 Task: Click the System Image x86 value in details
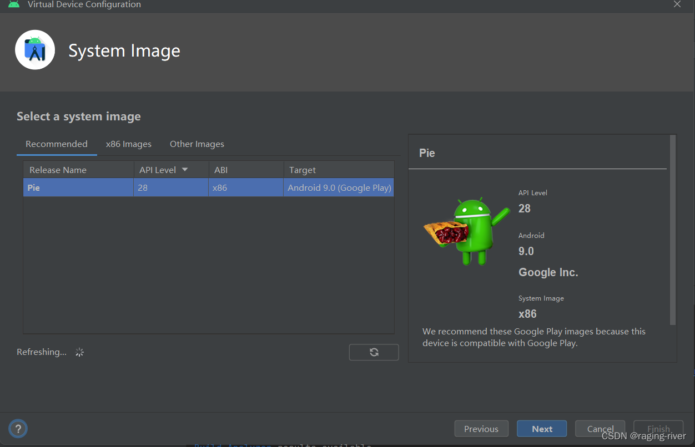click(527, 314)
